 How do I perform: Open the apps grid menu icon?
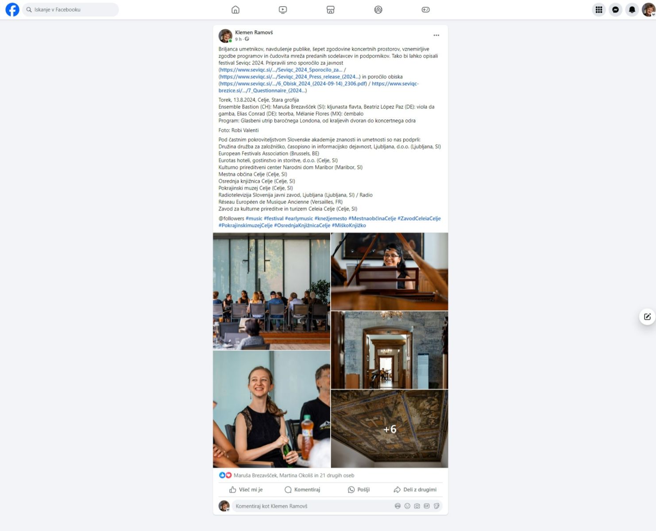[x=599, y=10]
